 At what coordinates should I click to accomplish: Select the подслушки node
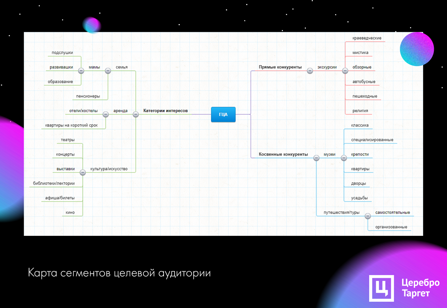pos(62,53)
